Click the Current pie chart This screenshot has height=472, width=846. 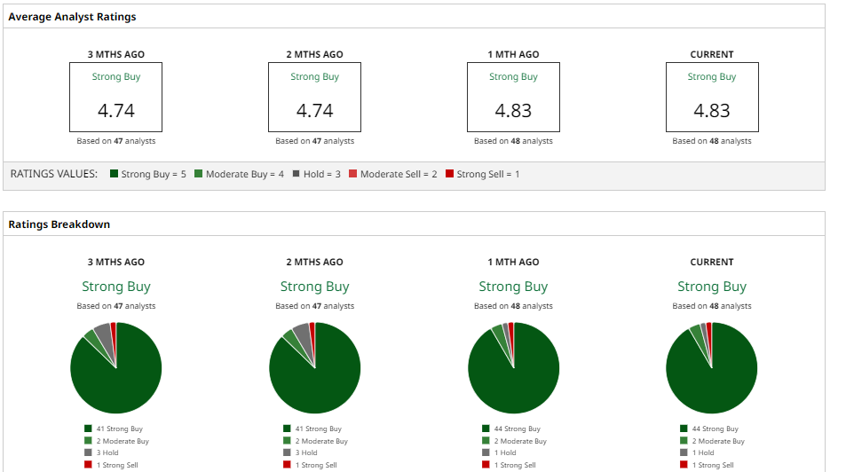pos(712,368)
